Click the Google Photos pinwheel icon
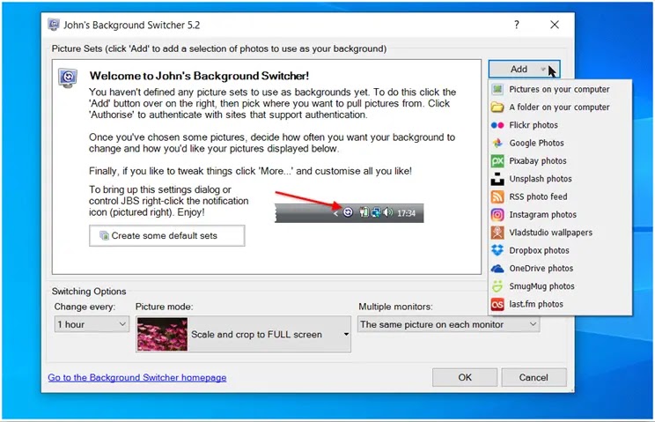 coord(497,143)
